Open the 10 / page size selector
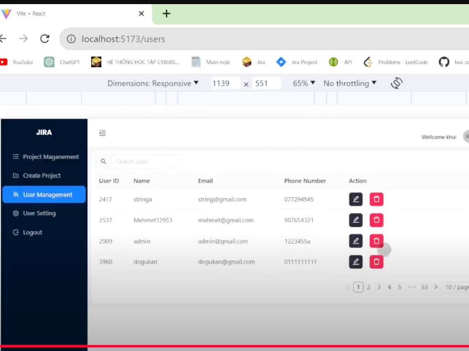The height and width of the screenshot is (351, 469). 456,287
